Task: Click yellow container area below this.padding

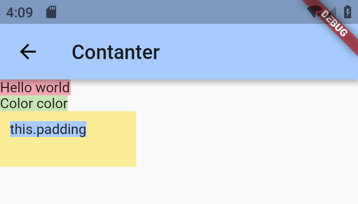Action: click(x=68, y=152)
